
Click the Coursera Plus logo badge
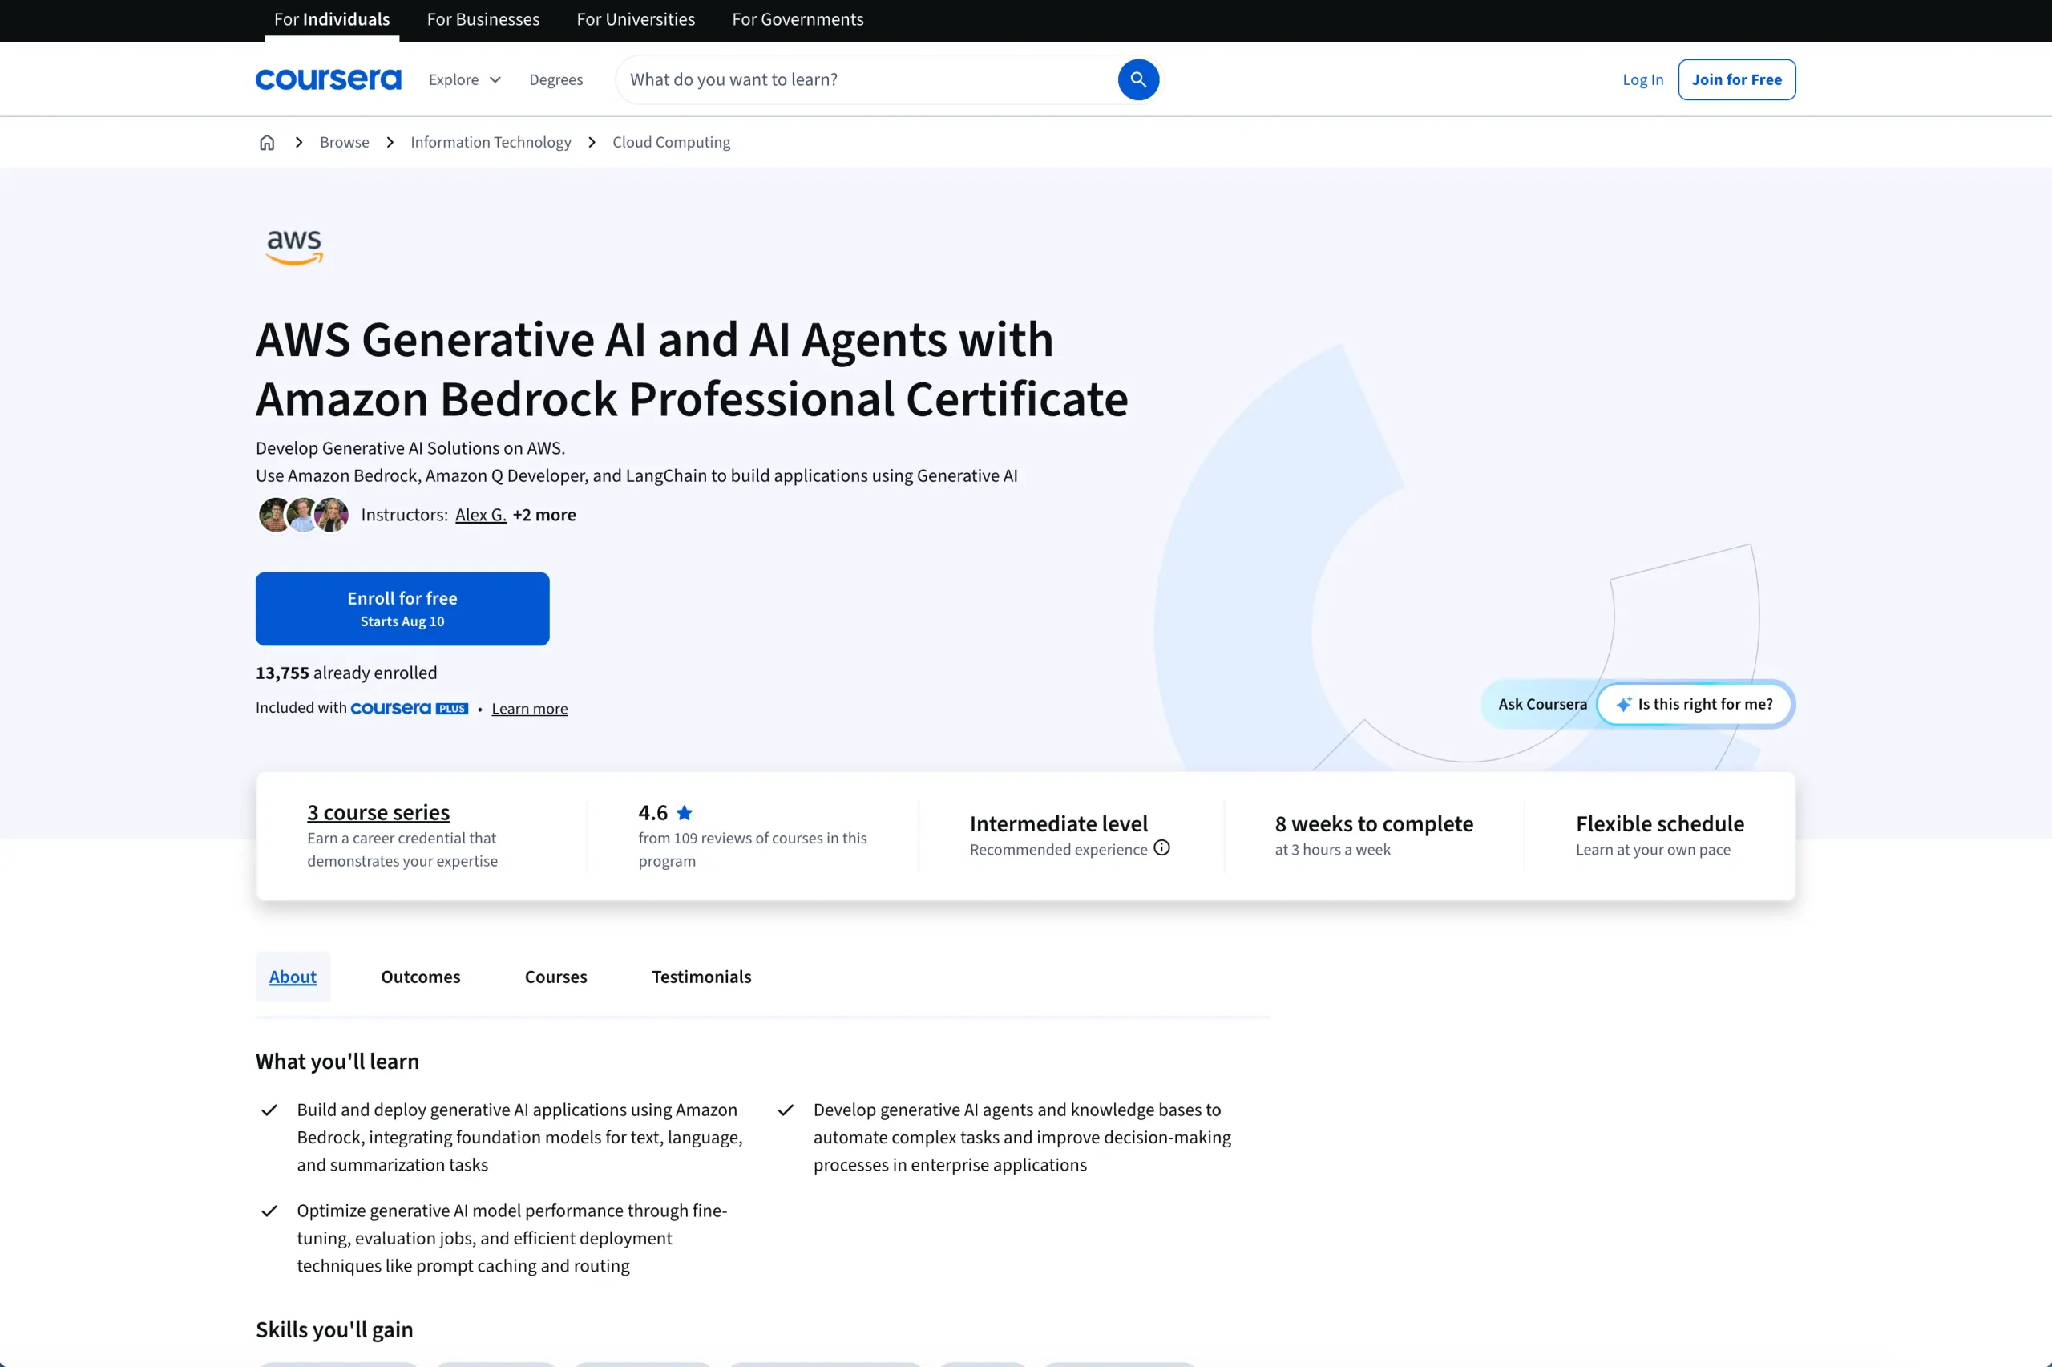[x=410, y=708]
